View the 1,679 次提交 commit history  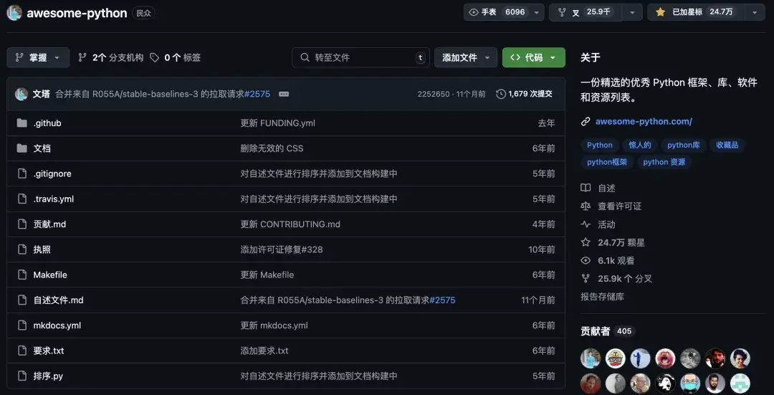pyautogui.click(x=524, y=94)
